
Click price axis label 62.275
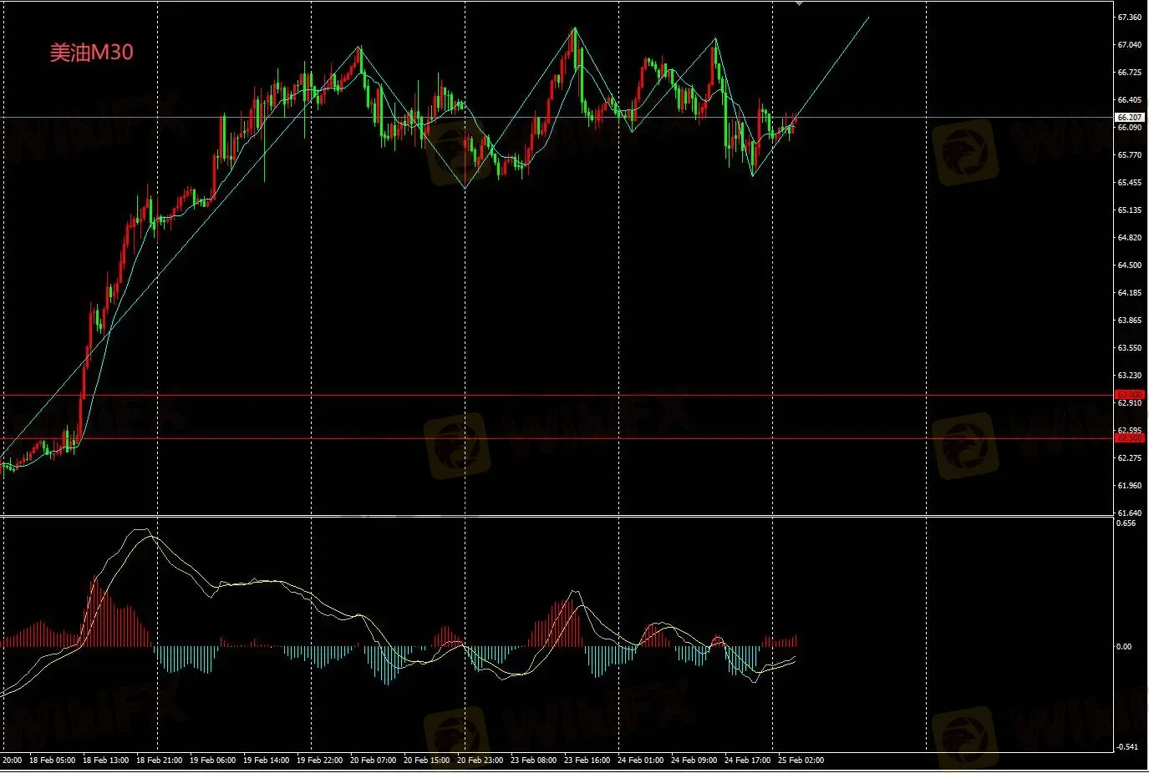tap(1130, 458)
